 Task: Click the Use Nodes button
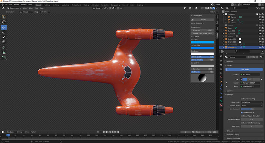pyautogui.click(x=244, y=69)
